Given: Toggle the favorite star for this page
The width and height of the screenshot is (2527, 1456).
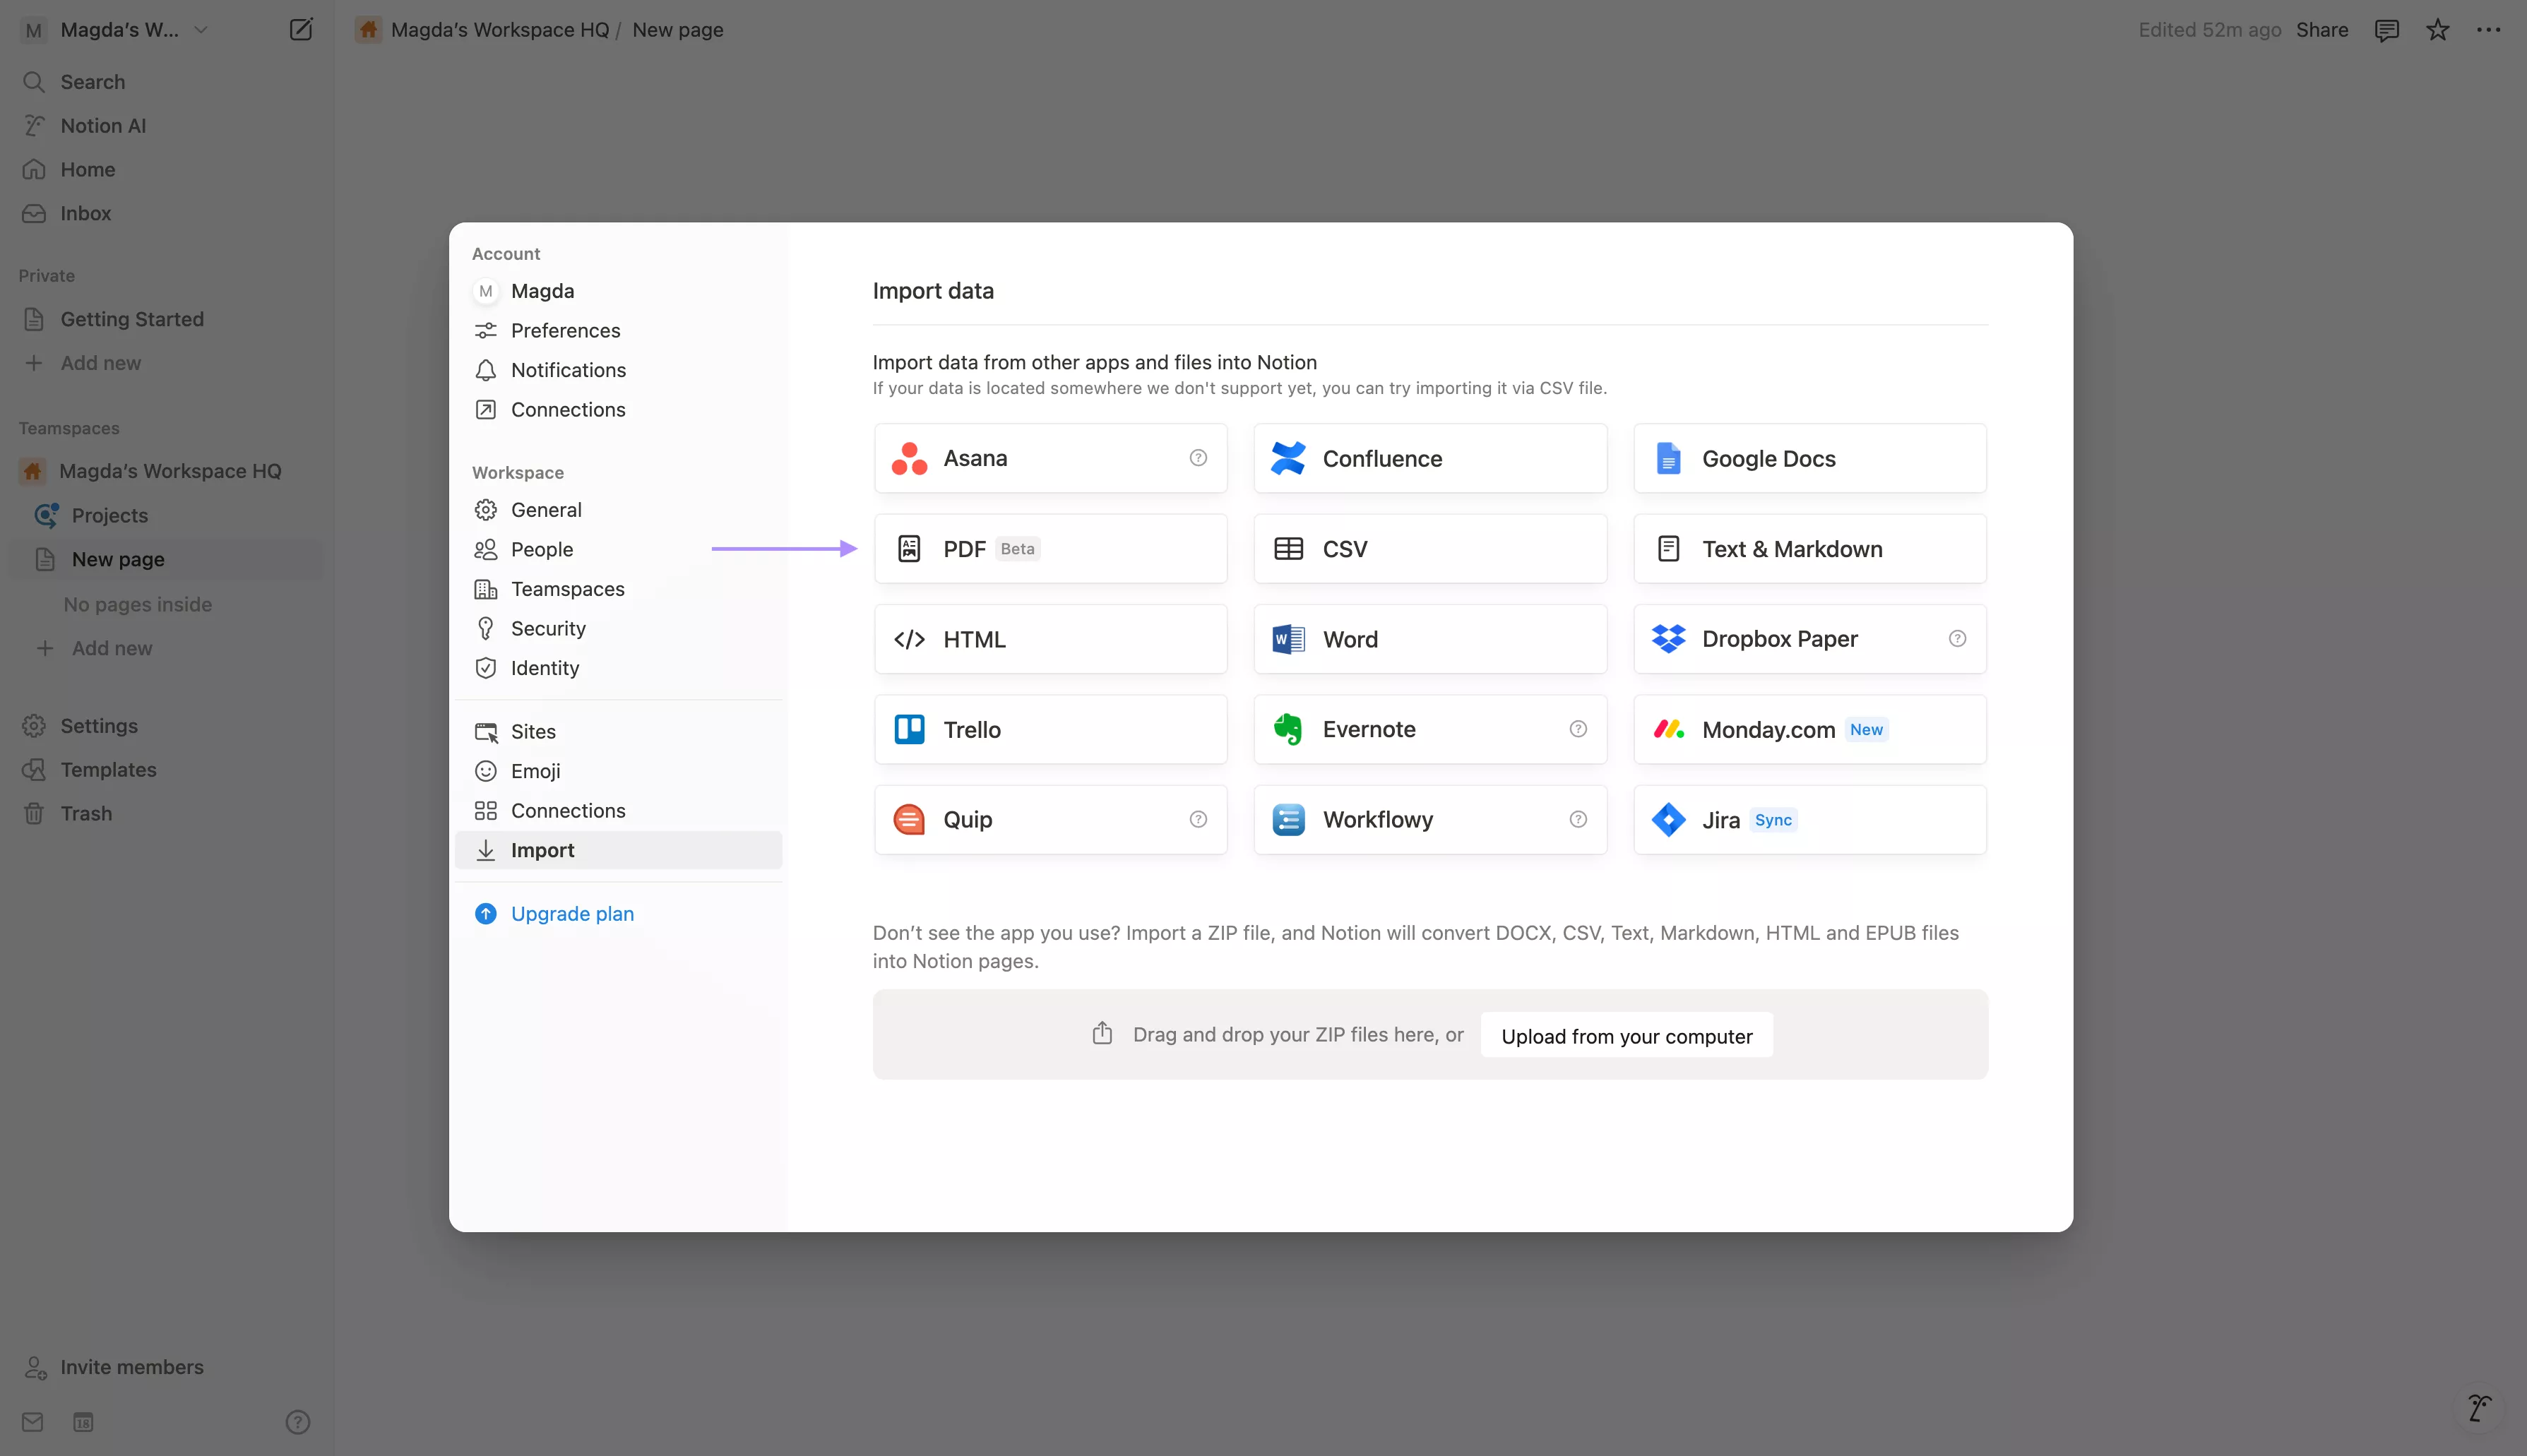Looking at the screenshot, I should click(2436, 29).
